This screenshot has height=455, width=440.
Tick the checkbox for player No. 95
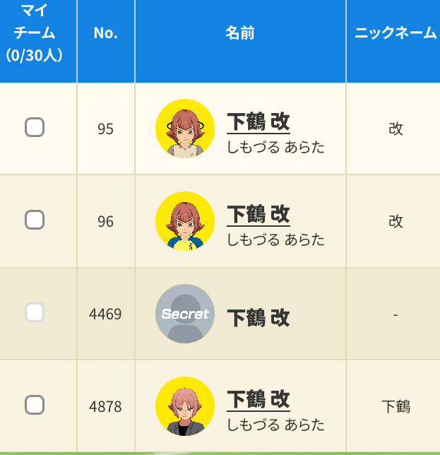(x=35, y=128)
